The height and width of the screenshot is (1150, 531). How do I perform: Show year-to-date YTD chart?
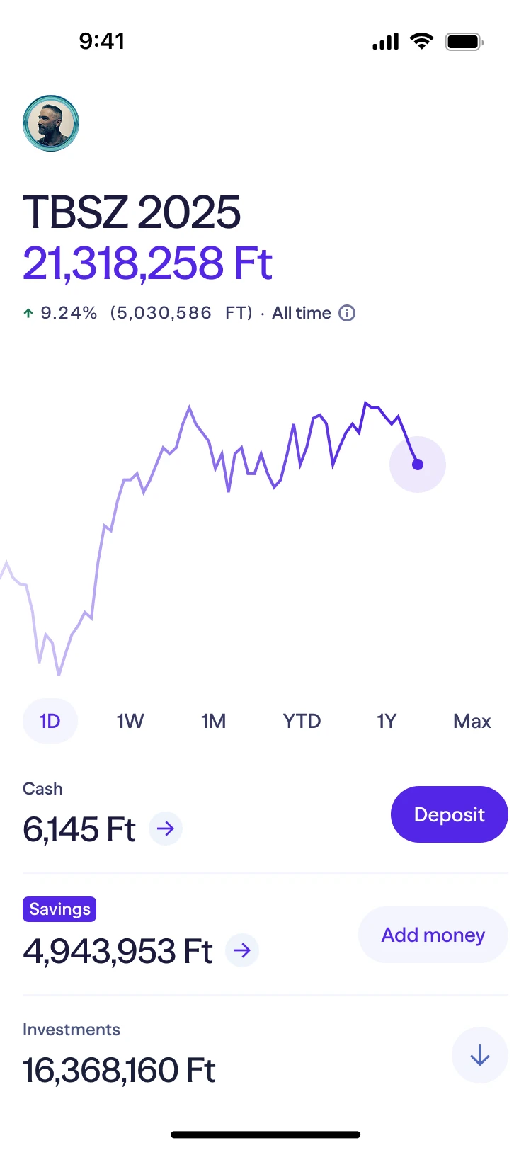click(302, 721)
